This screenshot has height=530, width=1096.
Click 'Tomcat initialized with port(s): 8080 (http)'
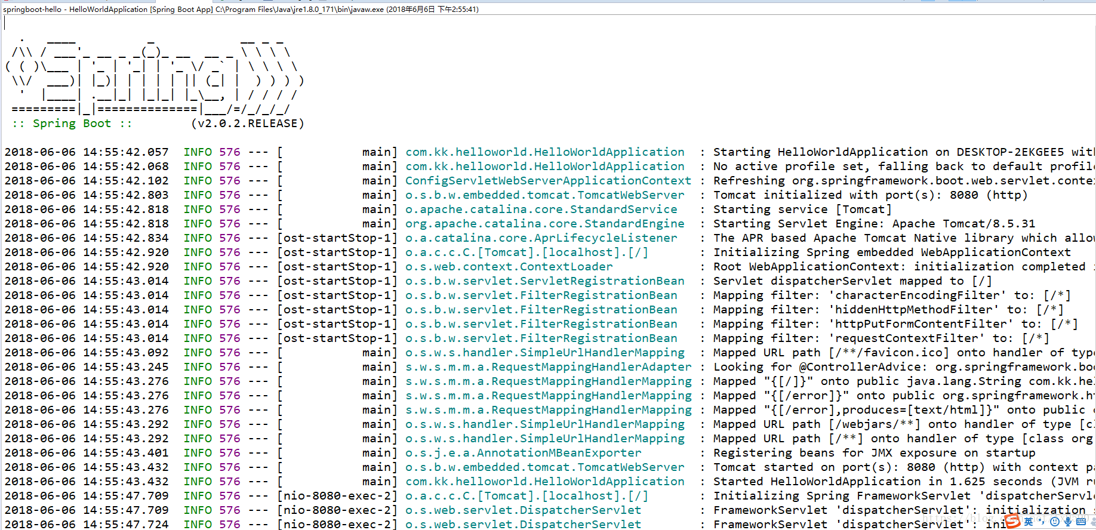coord(870,195)
